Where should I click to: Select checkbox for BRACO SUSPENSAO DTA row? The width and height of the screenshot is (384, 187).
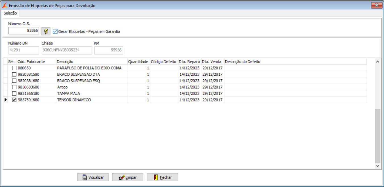[x=14, y=74]
